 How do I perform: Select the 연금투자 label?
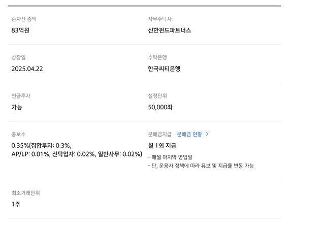(x=21, y=96)
